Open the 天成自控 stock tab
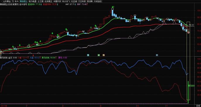 98,1
